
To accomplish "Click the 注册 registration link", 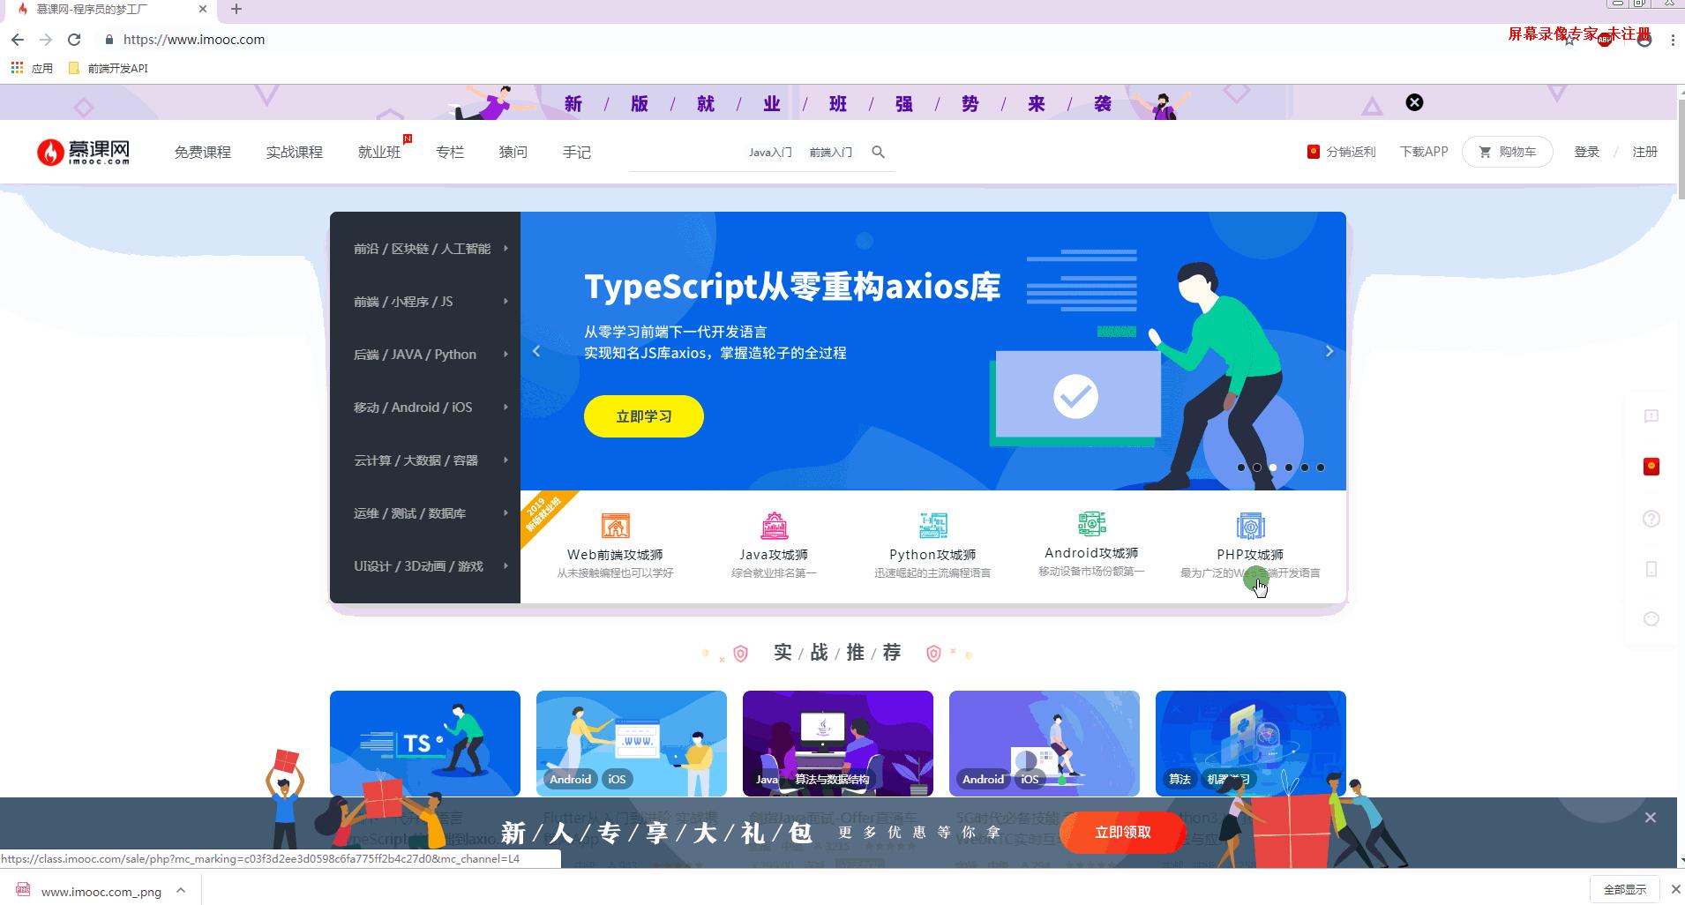I will coord(1644,152).
